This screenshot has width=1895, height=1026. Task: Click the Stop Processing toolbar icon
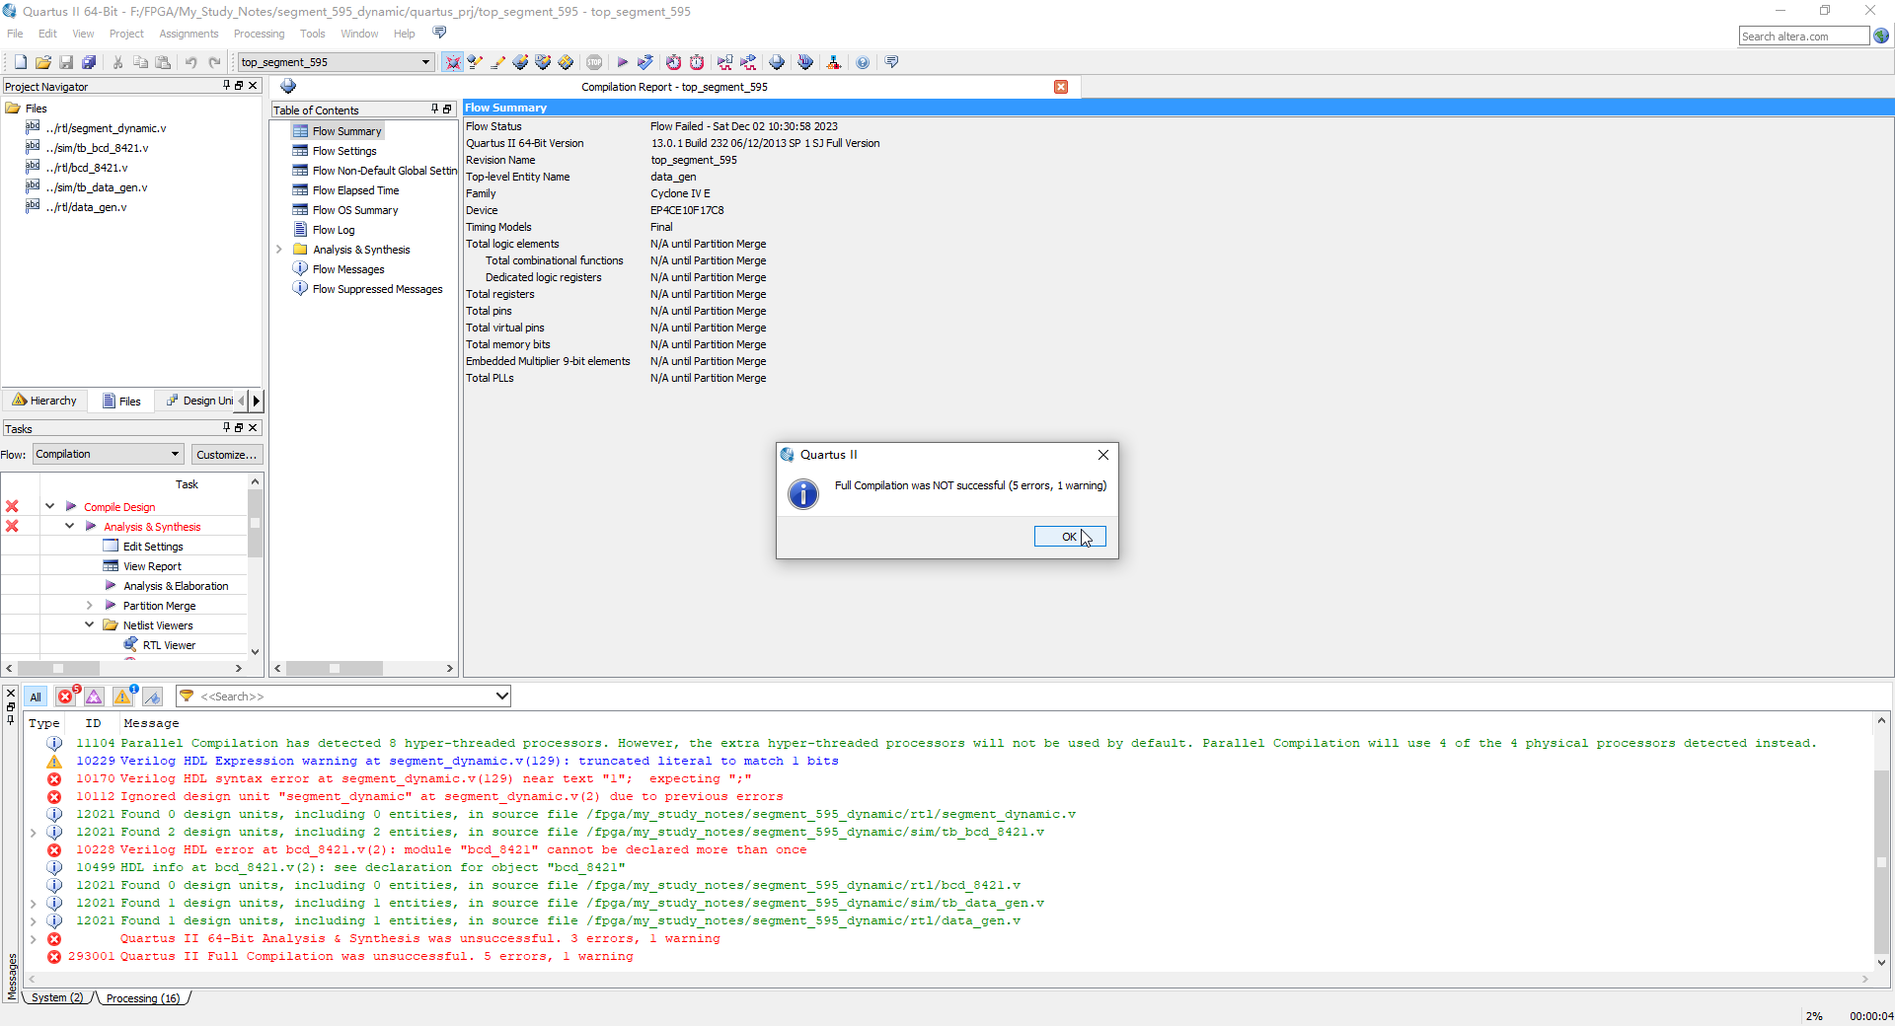(594, 62)
